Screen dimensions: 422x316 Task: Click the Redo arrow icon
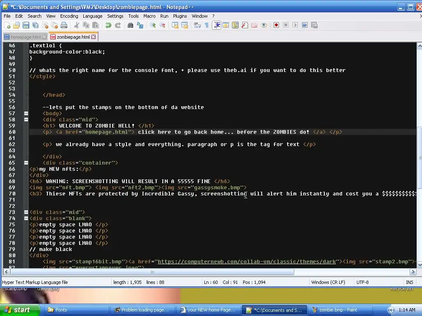[x=118, y=25]
